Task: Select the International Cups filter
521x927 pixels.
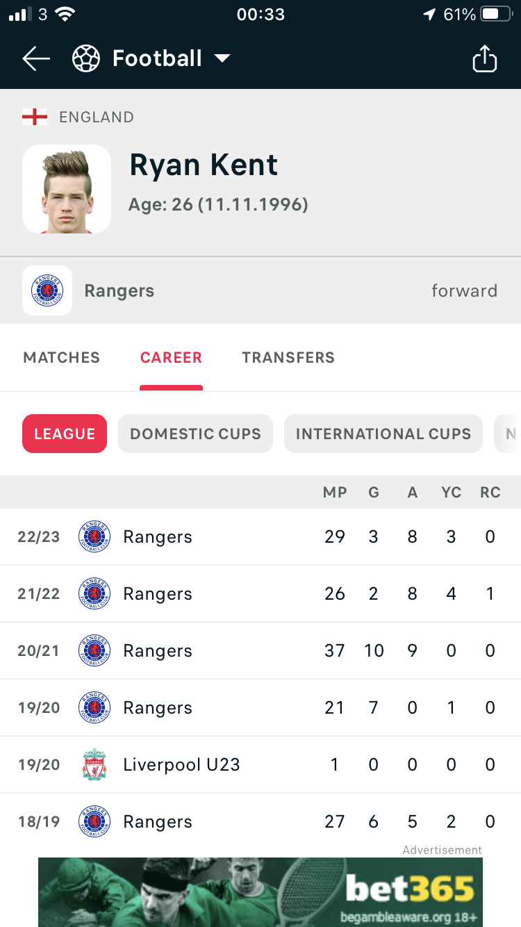Action: [383, 434]
